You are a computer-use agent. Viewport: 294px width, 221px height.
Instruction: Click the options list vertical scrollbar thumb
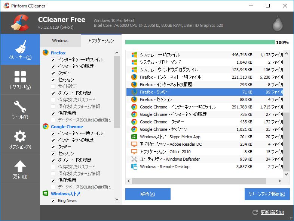117,92
